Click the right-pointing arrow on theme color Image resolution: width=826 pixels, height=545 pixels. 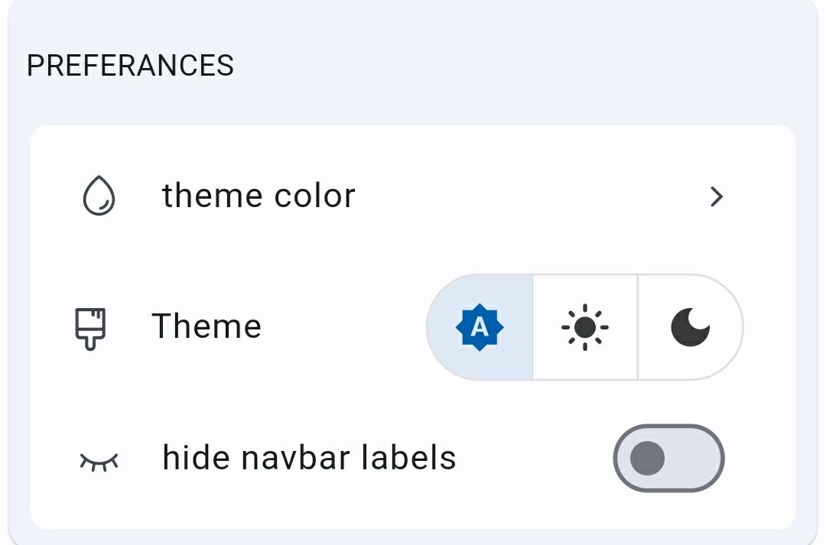(717, 196)
